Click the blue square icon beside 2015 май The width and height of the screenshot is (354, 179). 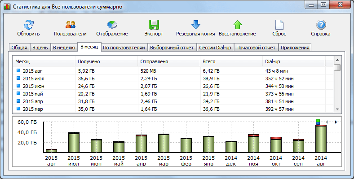(x=18, y=94)
